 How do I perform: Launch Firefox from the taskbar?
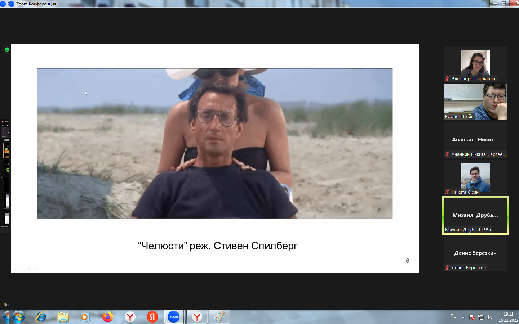point(107,317)
